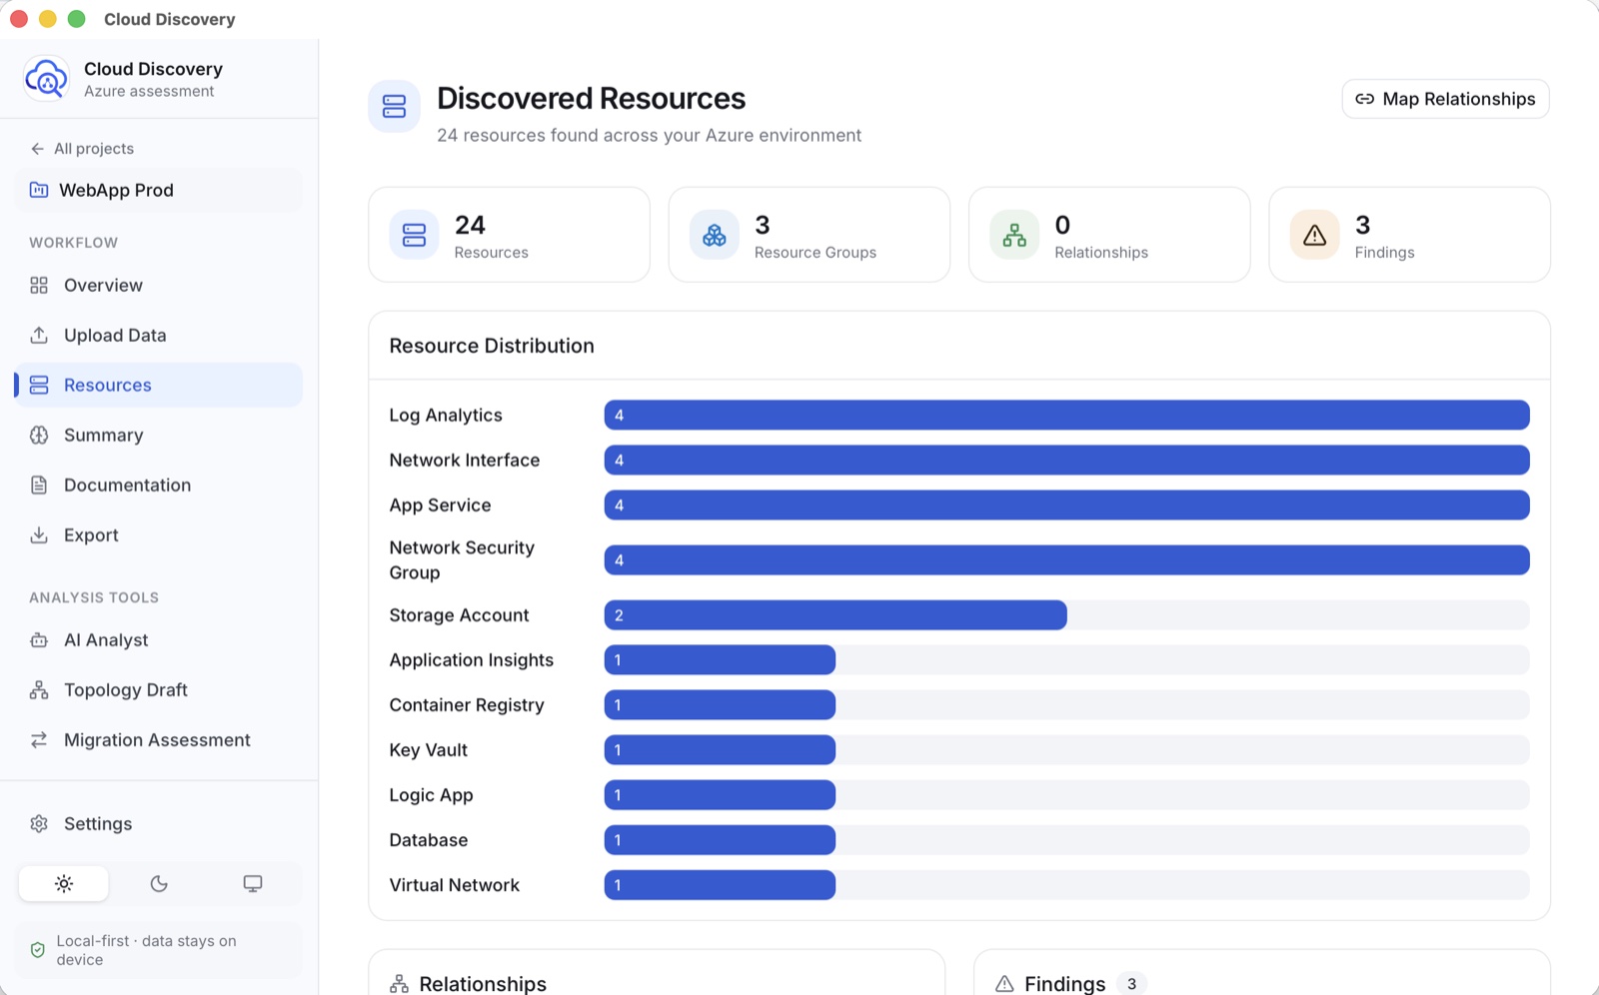
Task: Click the Storage Account distribution bar
Action: pos(835,615)
